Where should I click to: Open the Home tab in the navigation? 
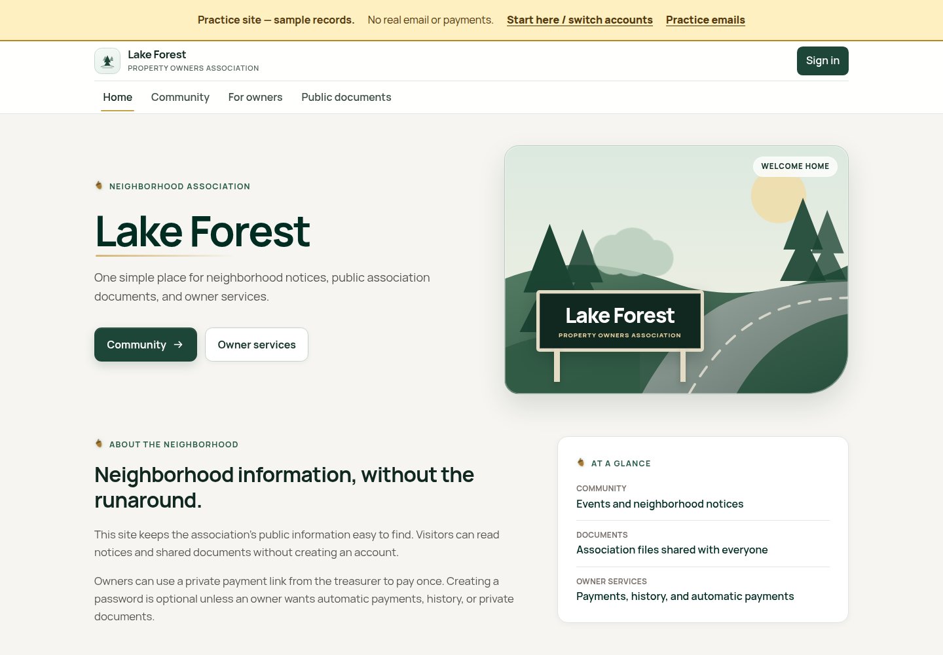click(118, 97)
